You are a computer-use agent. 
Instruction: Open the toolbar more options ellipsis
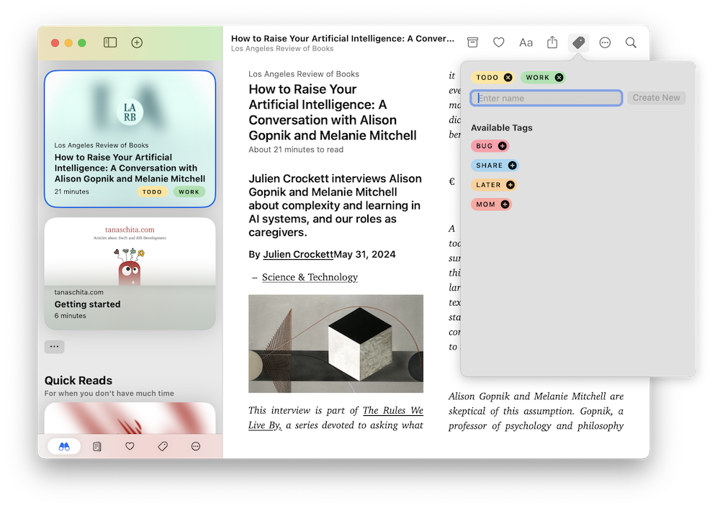(606, 42)
